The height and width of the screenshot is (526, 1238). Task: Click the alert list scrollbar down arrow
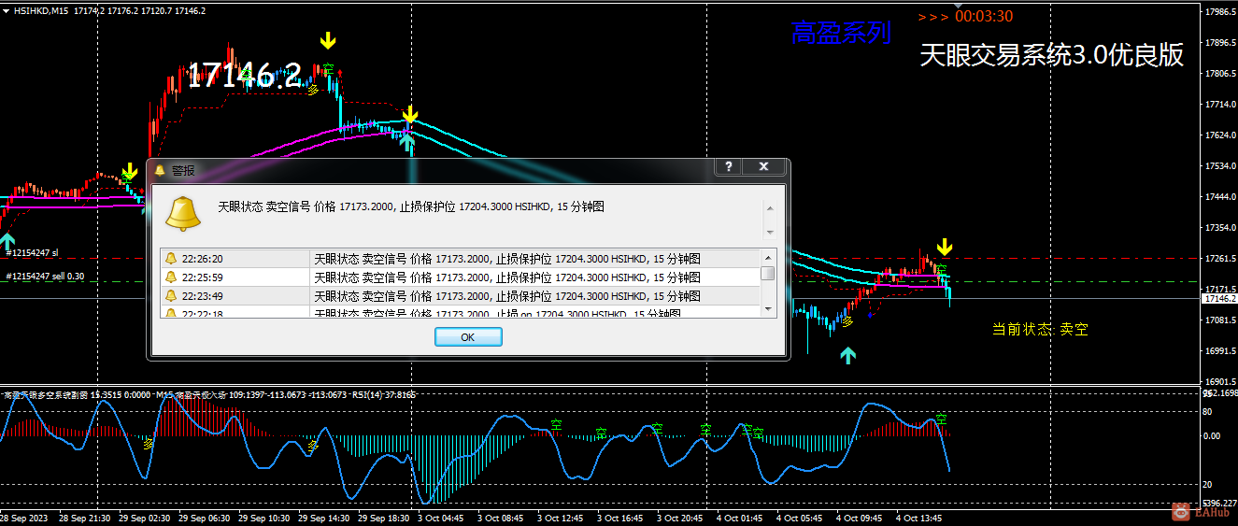[768, 310]
